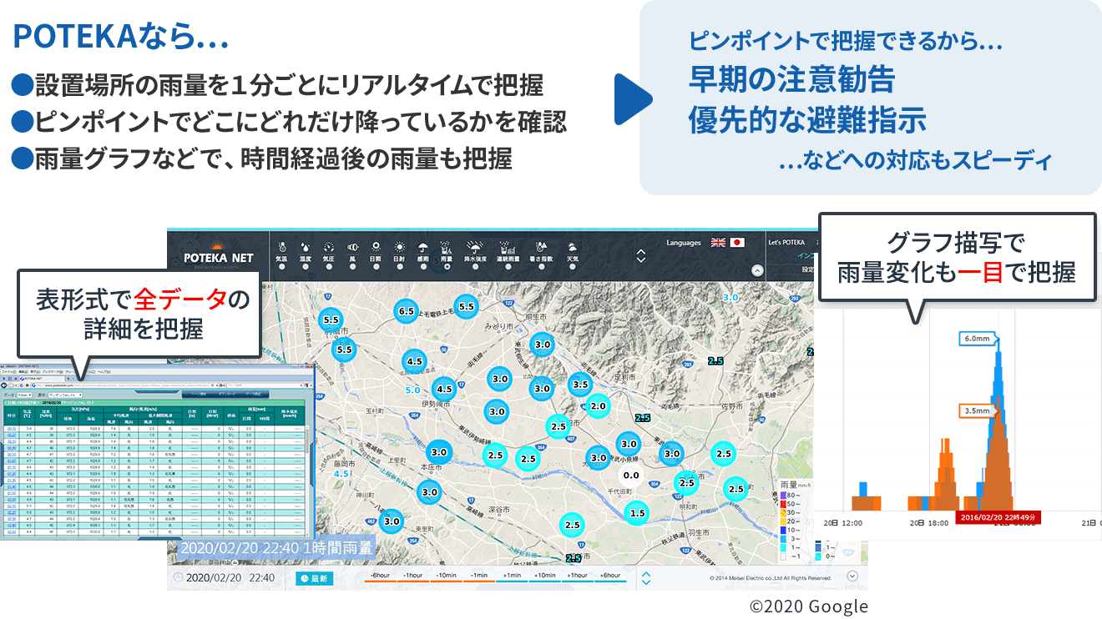Click the POTEKA NET logo
The image size is (1102, 619).
coord(218,254)
